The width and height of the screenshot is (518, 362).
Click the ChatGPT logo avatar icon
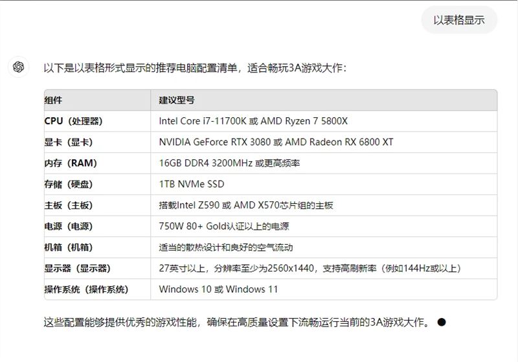19,67
